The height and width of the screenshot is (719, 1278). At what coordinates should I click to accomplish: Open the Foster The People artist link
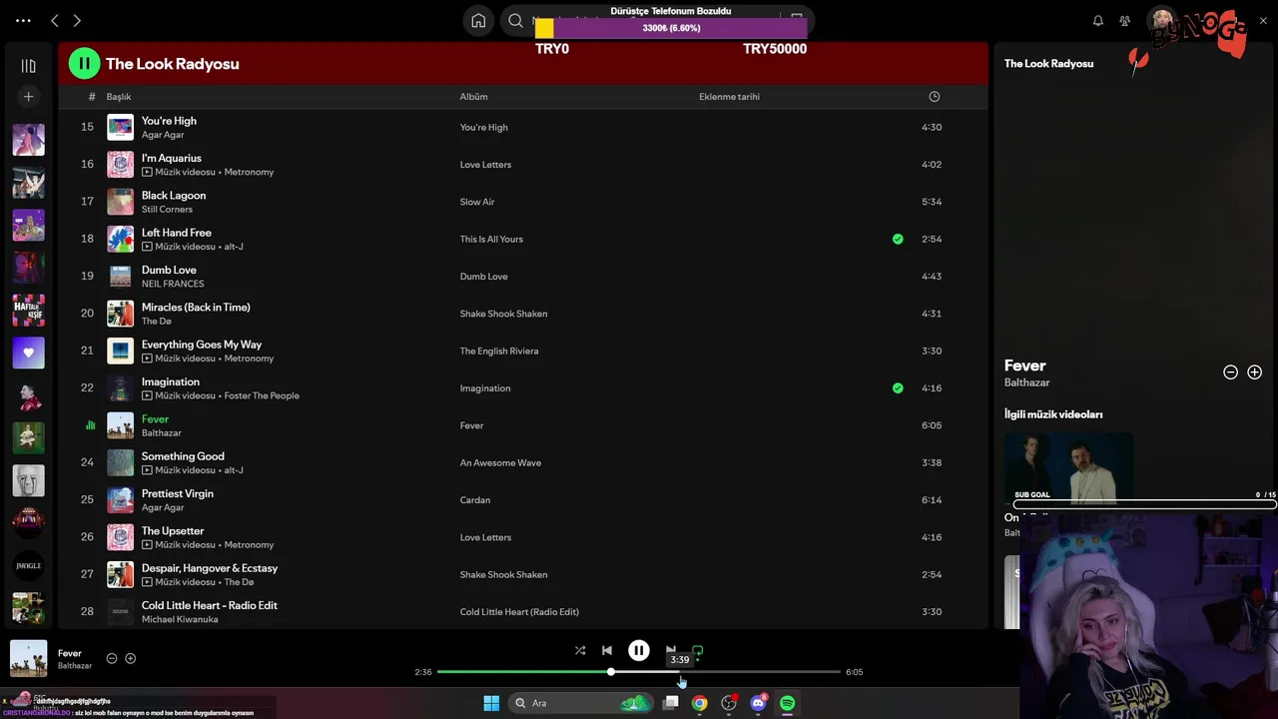tap(262, 395)
